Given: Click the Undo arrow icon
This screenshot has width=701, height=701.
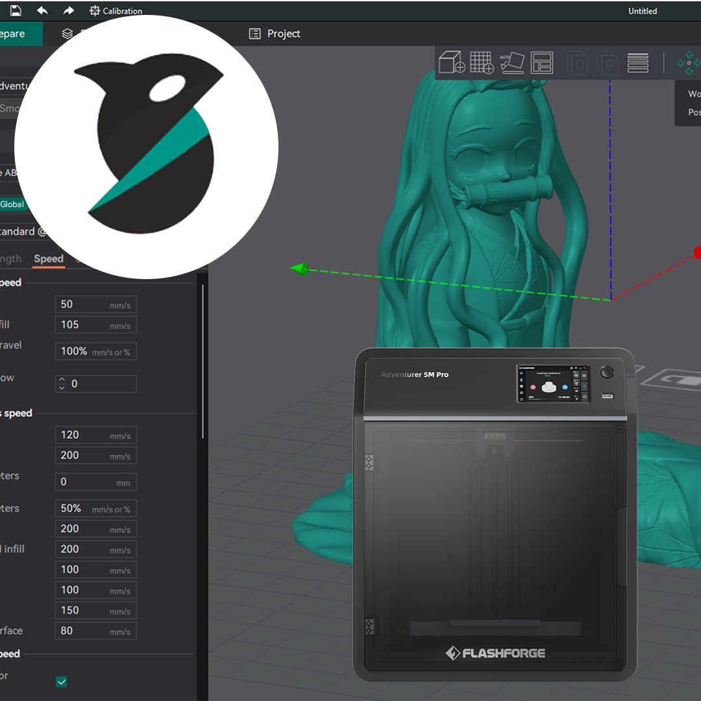Looking at the screenshot, I should pyautogui.click(x=42, y=11).
